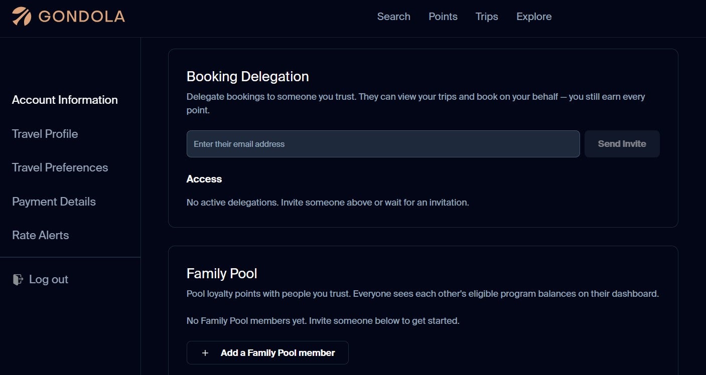Go to the Trips page
Screen dimensions: 706x375
[487, 17]
